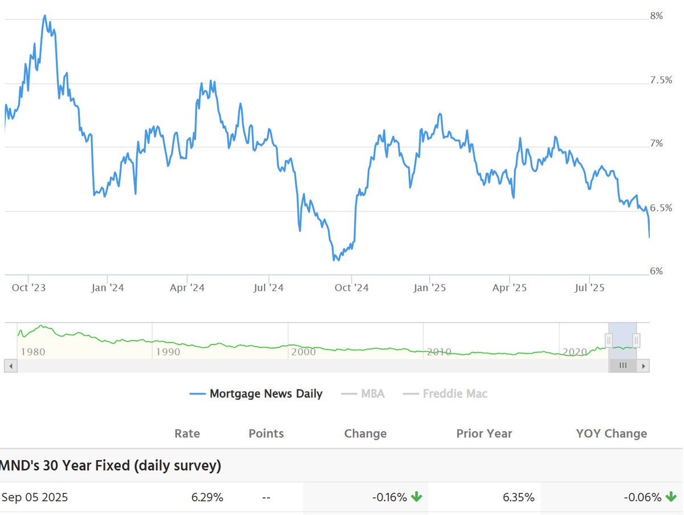Click the Prior Year column header
Image resolution: width=684 pixels, height=515 pixels.
click(484, 433)
